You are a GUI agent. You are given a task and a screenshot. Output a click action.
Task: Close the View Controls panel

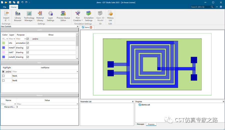click(x=78, y=26)
